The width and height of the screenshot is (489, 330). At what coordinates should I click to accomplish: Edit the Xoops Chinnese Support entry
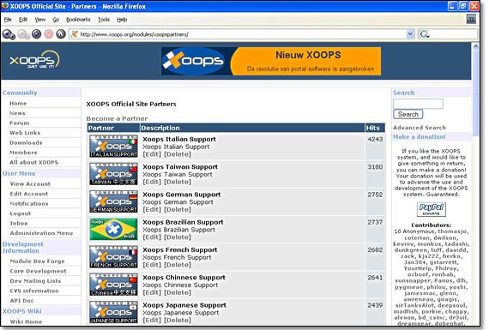point(152,292)
